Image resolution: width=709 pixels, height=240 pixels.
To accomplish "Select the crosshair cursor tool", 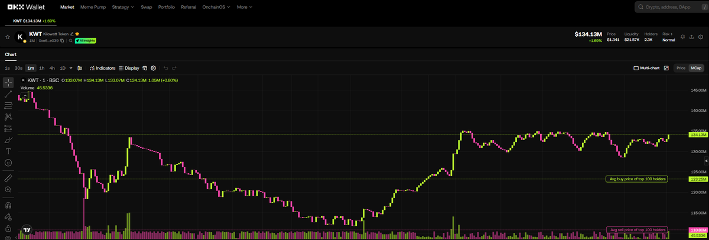I will point(8,82).
